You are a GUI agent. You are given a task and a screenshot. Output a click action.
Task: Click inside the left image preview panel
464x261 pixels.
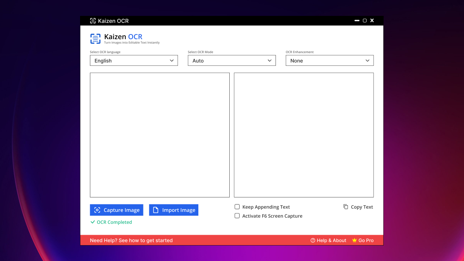(160, 135)
